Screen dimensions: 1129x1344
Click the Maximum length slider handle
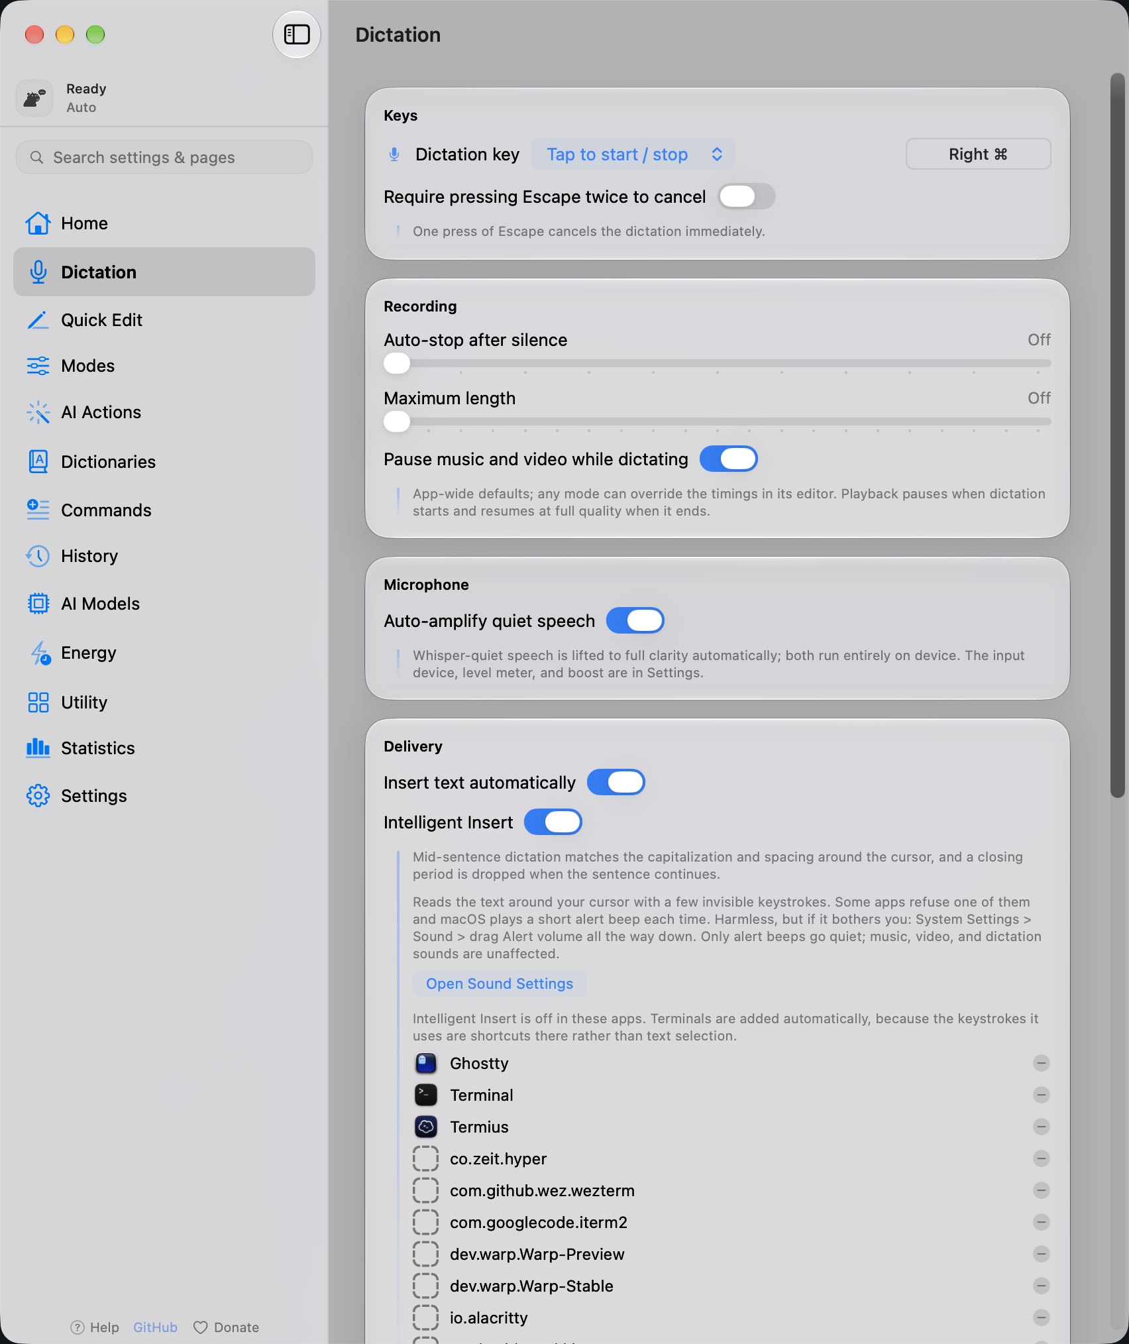click(397, 421)
